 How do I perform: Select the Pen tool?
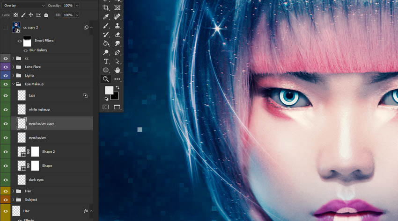[117, 52]
